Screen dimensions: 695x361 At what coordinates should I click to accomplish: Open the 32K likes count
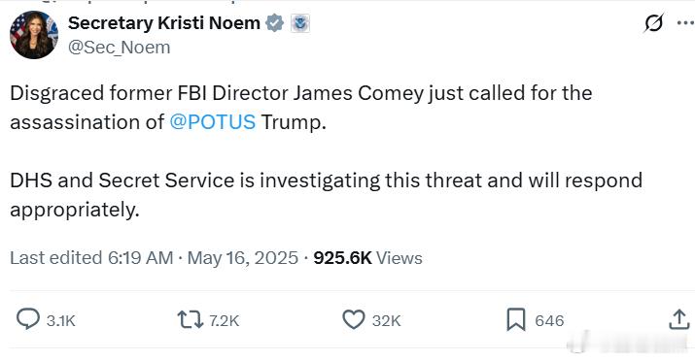387,321
